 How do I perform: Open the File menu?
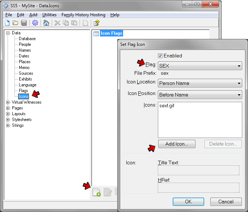point(9,15)
